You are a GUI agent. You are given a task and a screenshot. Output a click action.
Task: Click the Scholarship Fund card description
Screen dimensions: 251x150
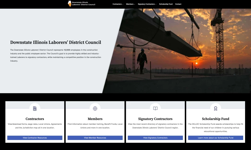(216, 128)
